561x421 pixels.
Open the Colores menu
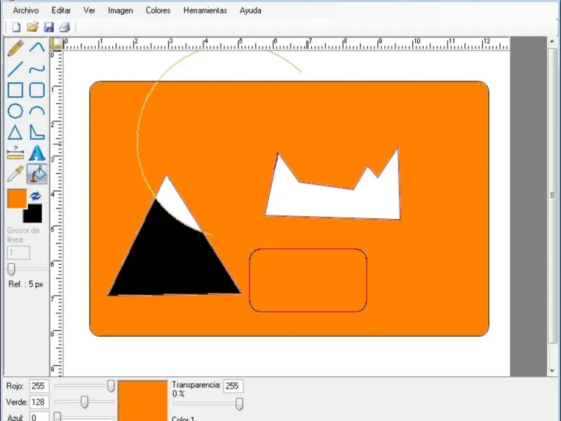click(x=158, y=11)
